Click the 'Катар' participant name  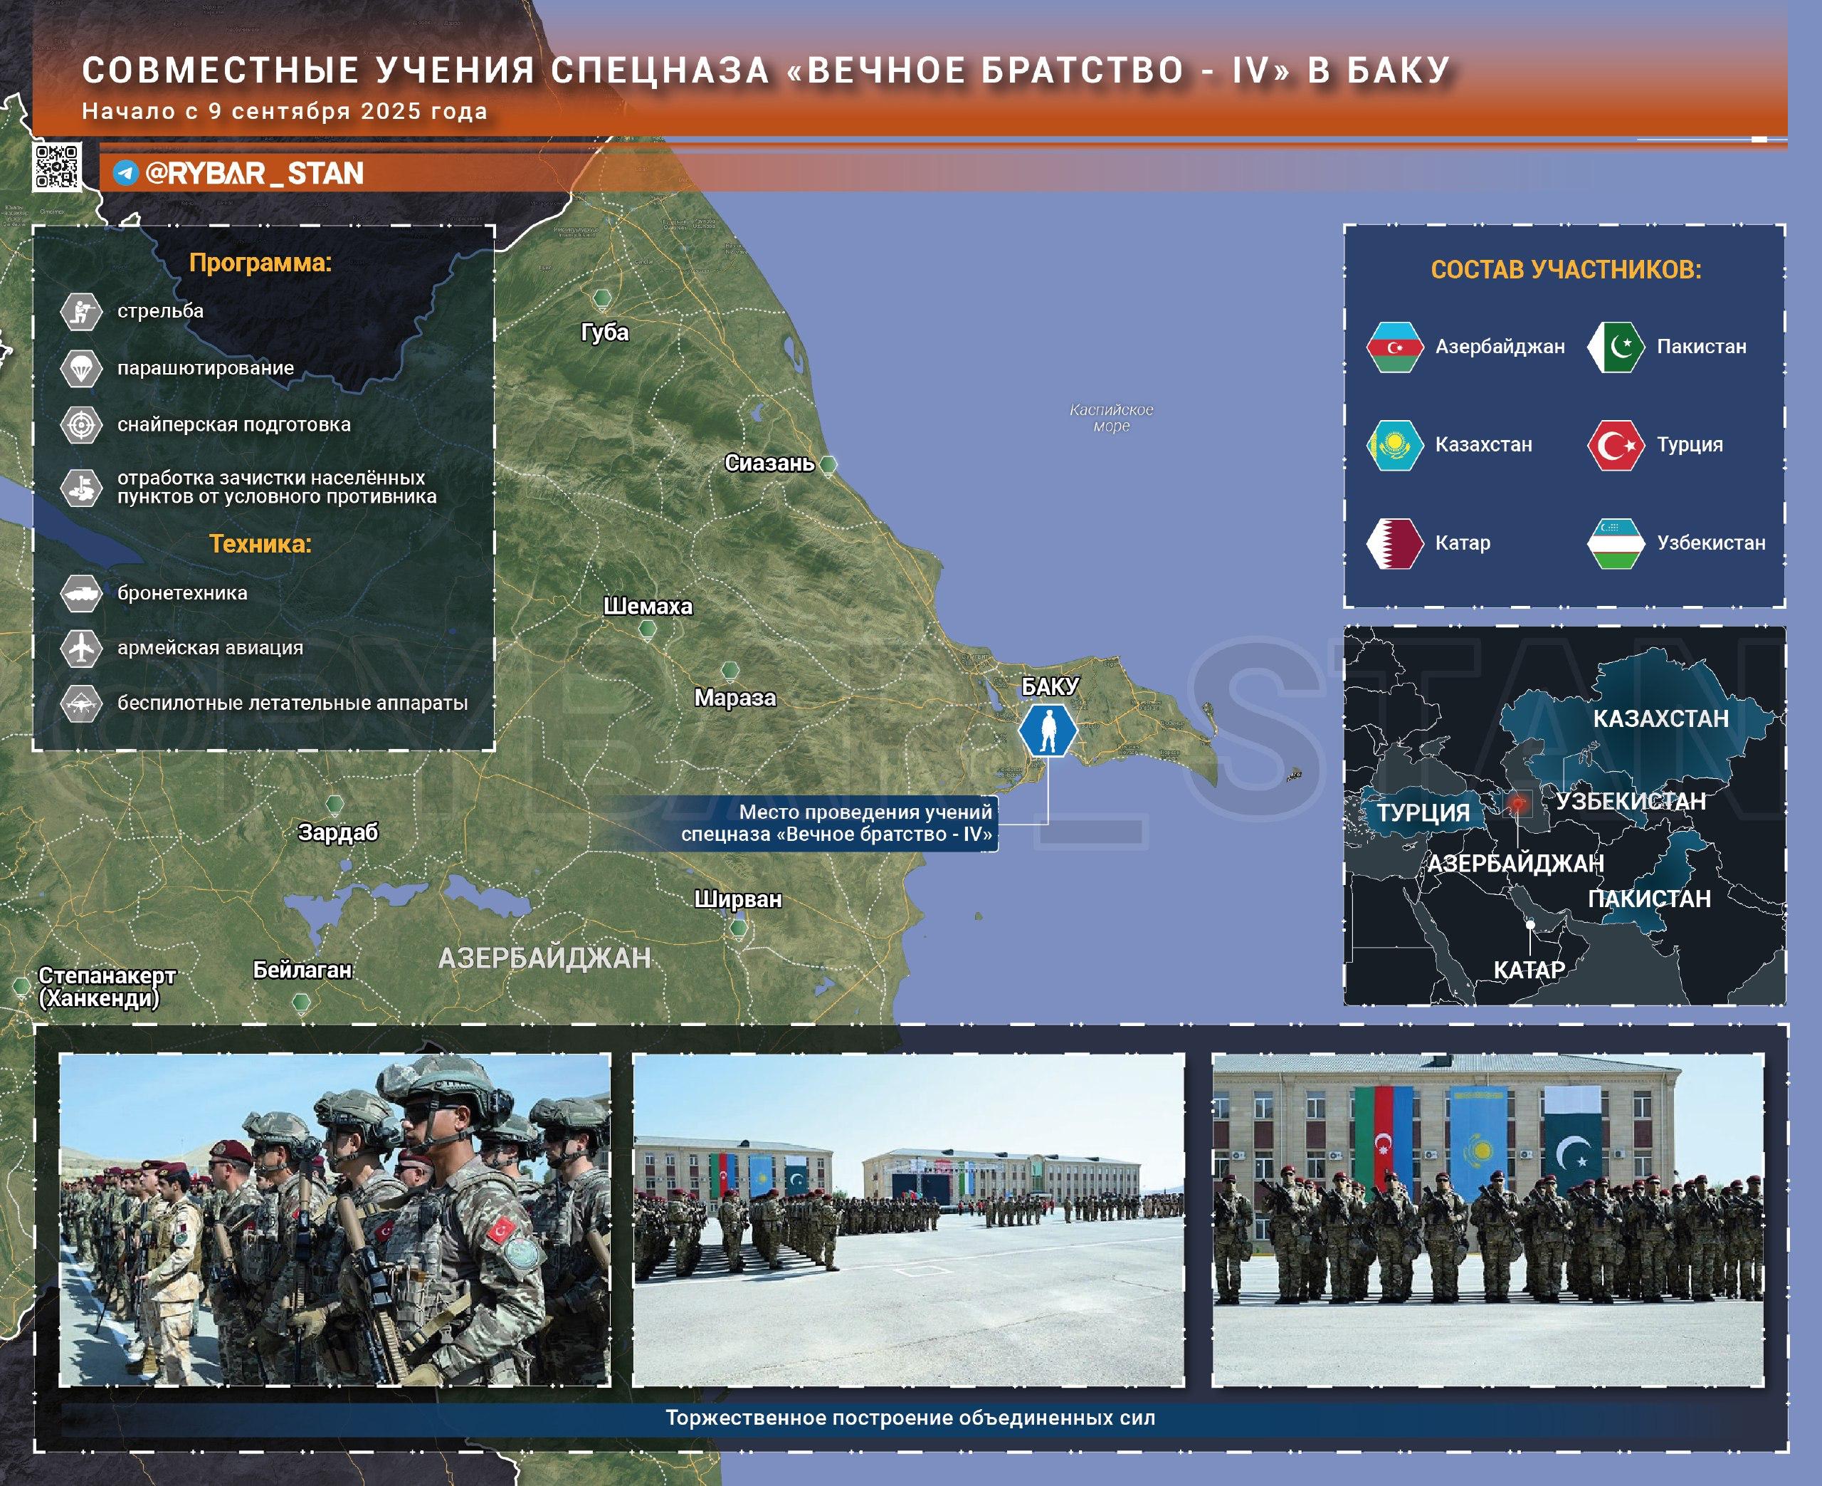1463,543
